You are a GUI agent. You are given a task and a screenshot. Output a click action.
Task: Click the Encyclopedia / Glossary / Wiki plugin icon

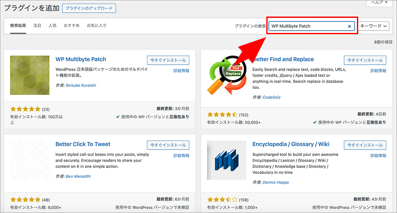(227, 160)
